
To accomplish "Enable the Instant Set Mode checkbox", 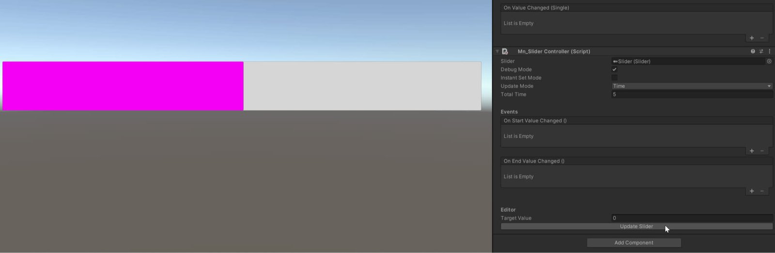I will click(614, 78).
